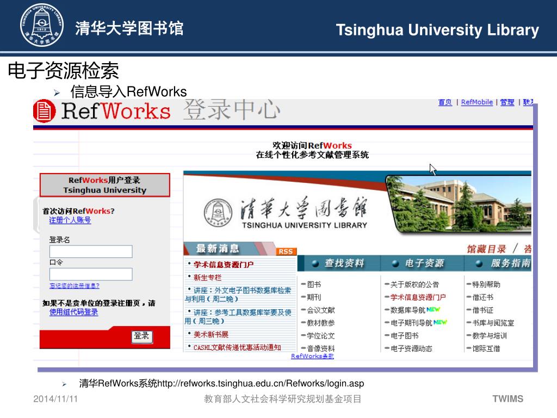Click 馆际互借 under 服务指南
The width and height of the screenshot is (557, 418).
coord(486,348)
